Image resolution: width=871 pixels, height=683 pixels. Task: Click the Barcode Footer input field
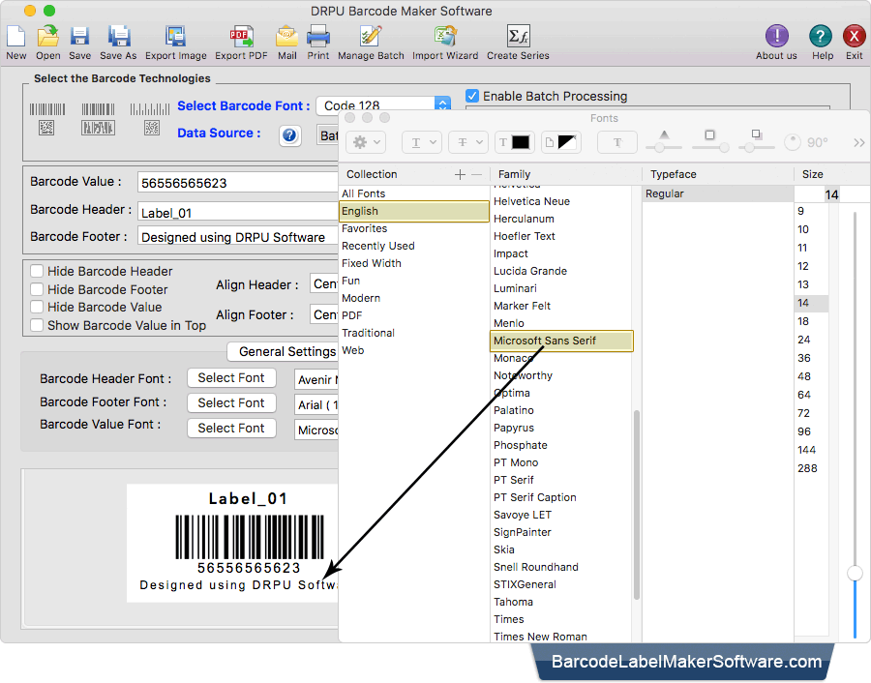[238, 237]
